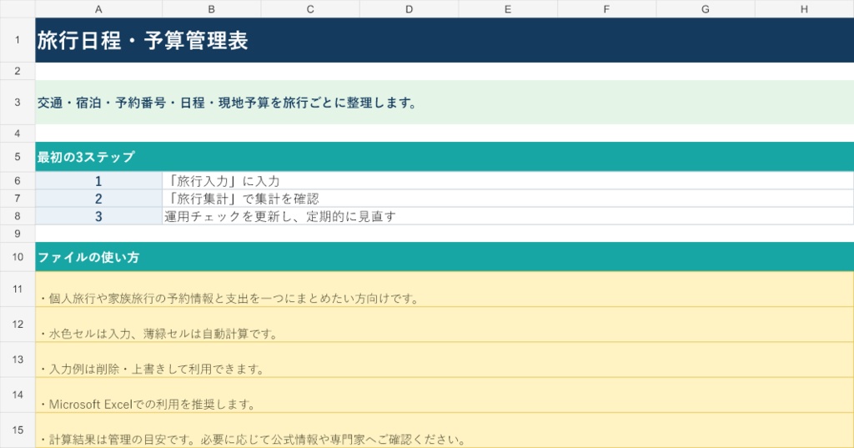Select row 8 header
The height and width of the screenshot is (448, 854).
tap(18, 216)
